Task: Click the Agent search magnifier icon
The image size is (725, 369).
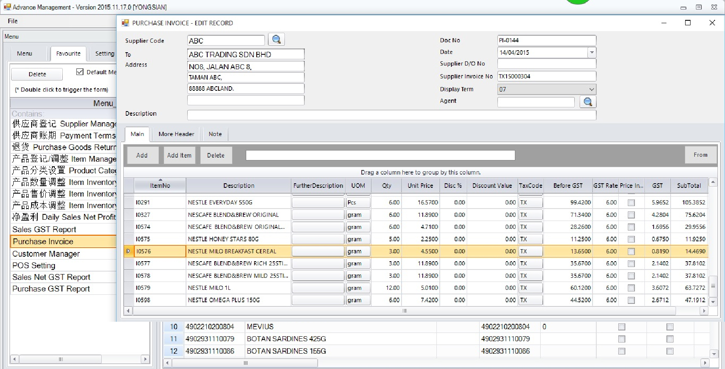Action: 588,102
